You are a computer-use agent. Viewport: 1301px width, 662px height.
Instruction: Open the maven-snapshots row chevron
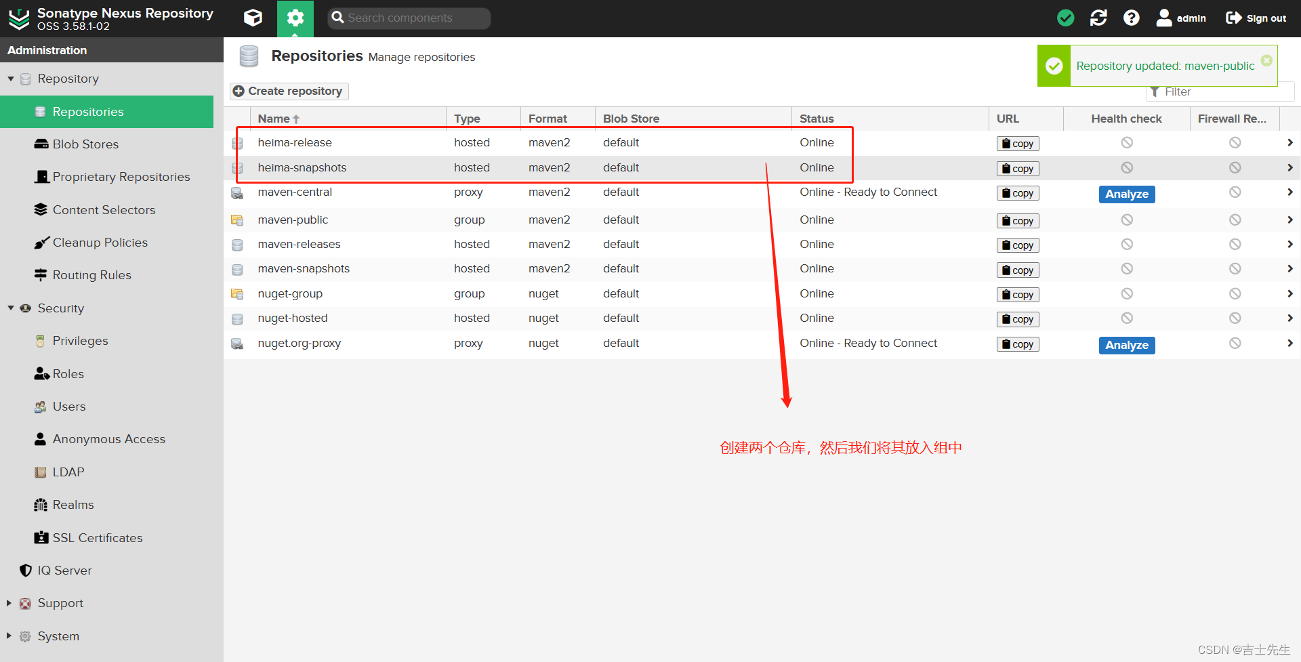pyautogui.click(x=1290, y=268)
